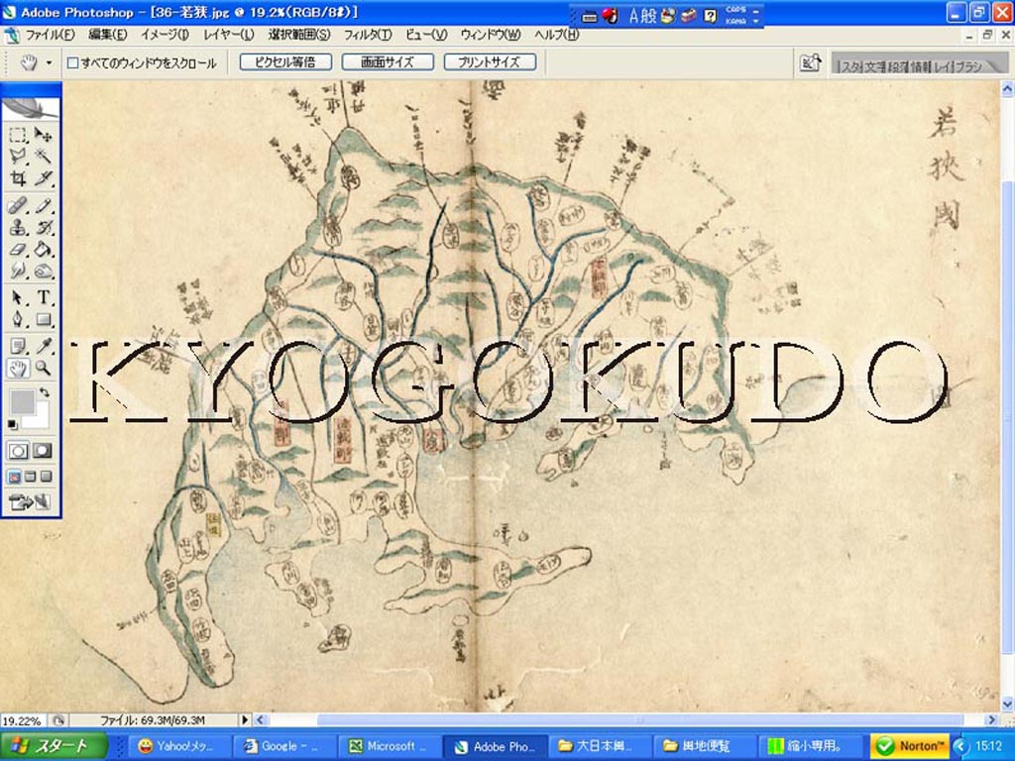Viewport: 1015px width, 761px height.
Task: Pick the History Brush tool
Action: point(44,228)
